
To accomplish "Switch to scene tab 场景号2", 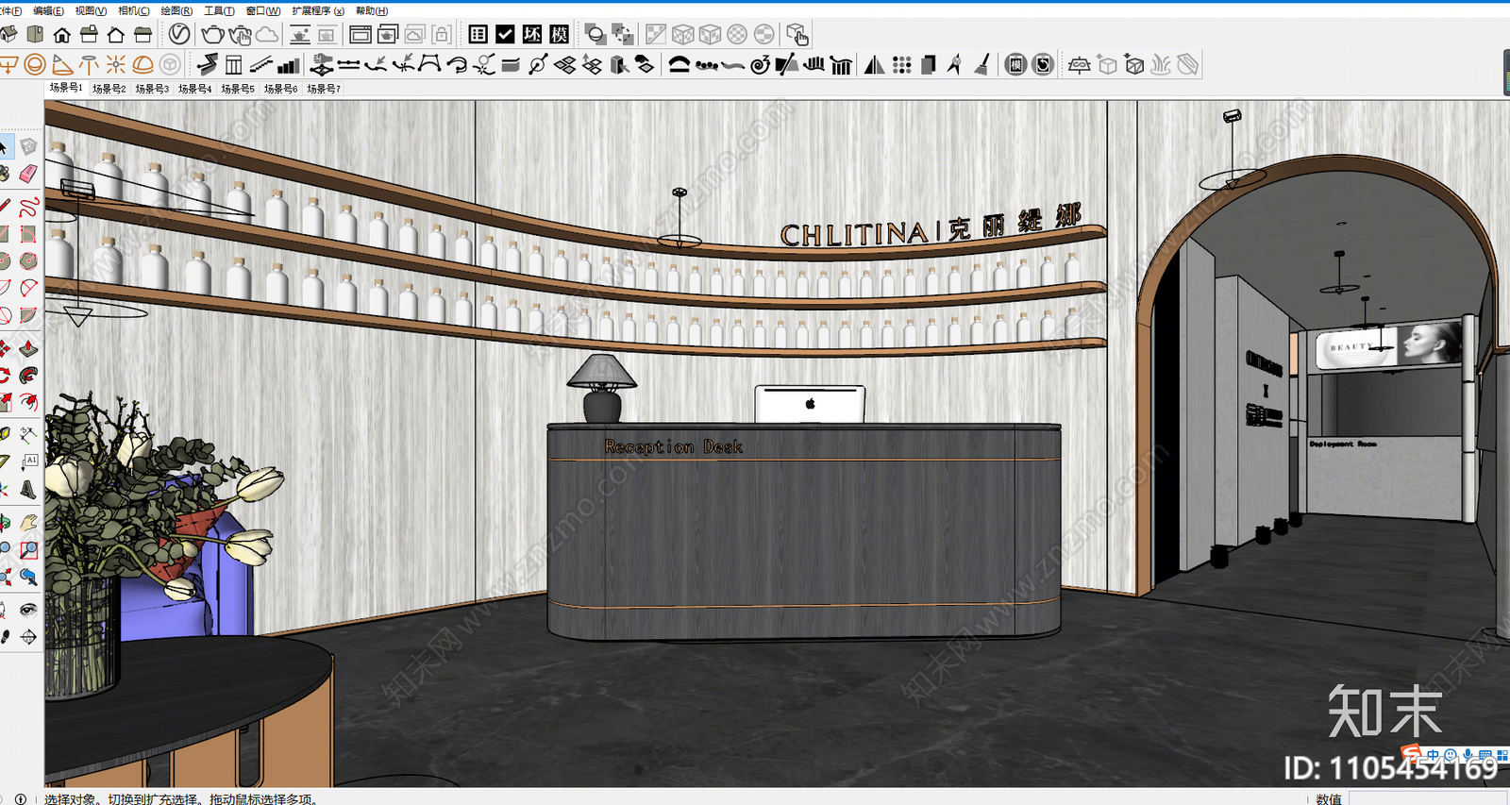I will point(109,89).
